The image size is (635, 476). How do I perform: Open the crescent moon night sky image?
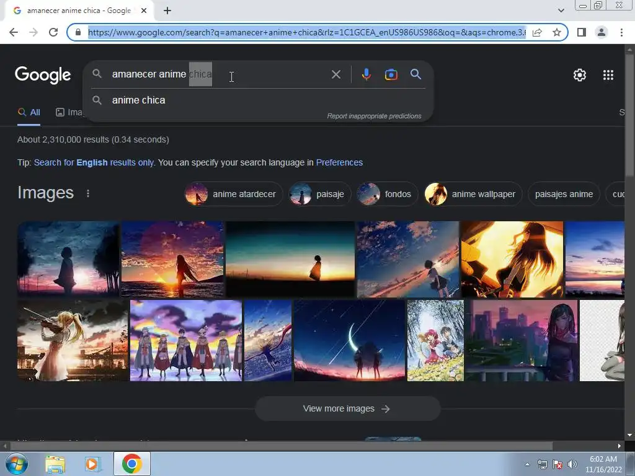tap(349, 340)
